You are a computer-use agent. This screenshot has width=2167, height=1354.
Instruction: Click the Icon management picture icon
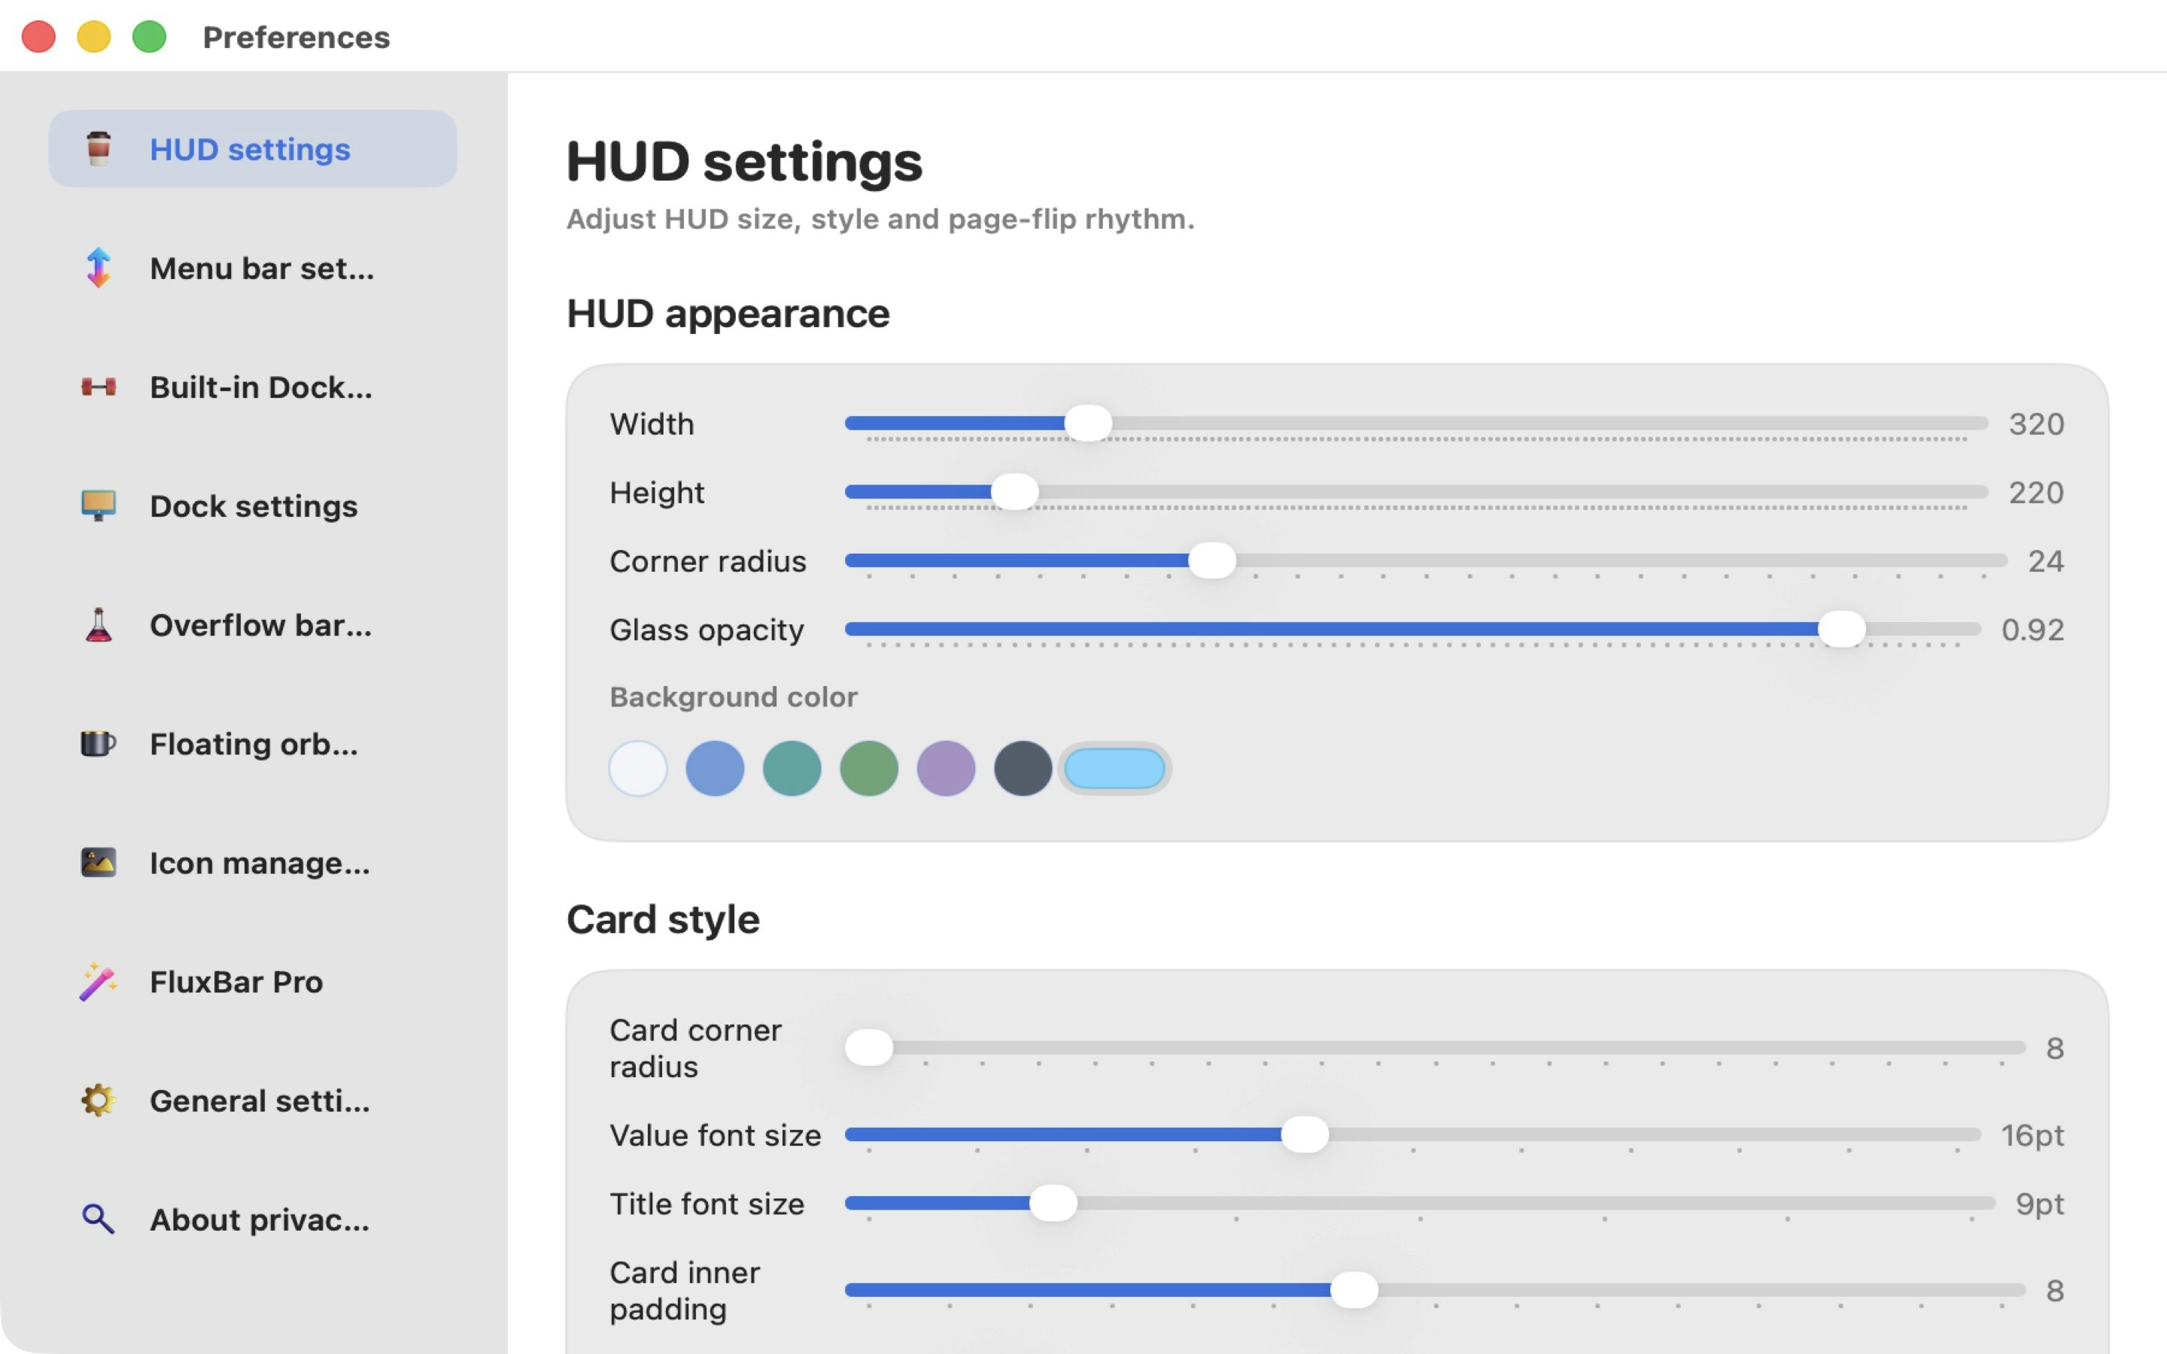tap(99, 862)
